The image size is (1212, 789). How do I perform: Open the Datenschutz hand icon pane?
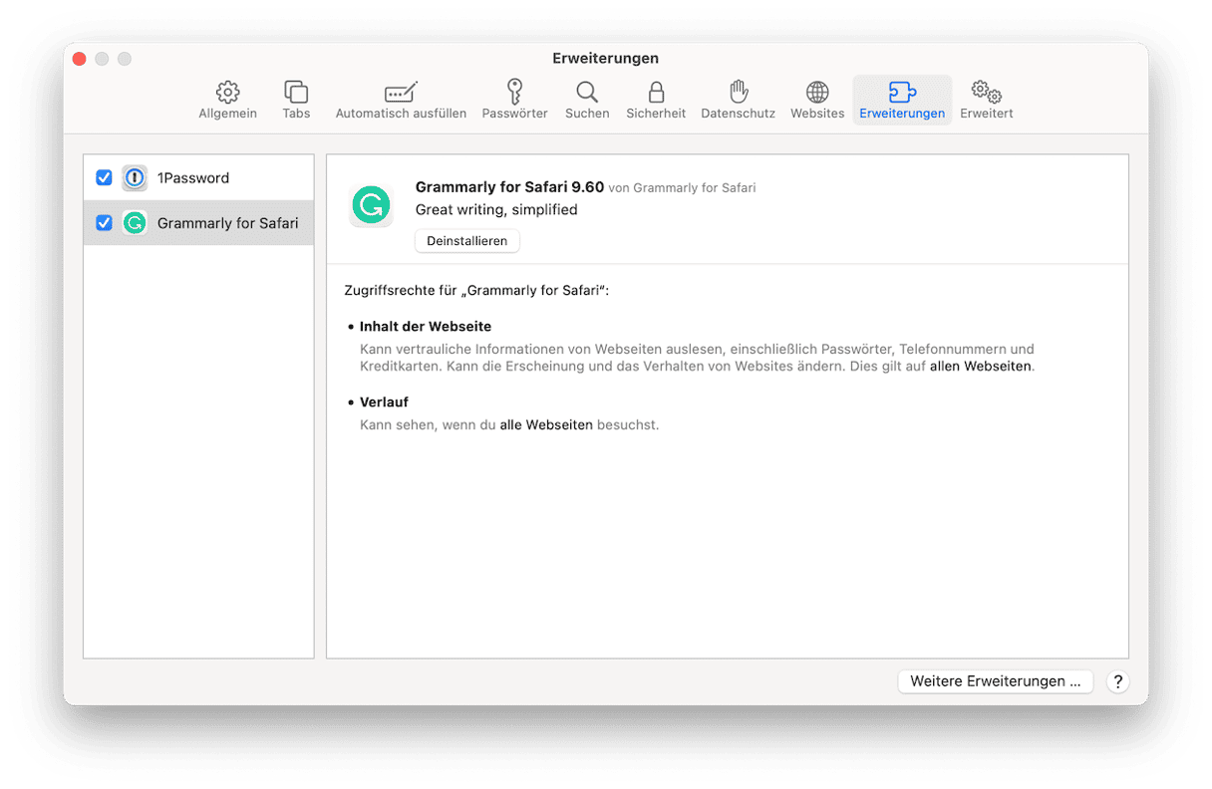pos(738,100)
